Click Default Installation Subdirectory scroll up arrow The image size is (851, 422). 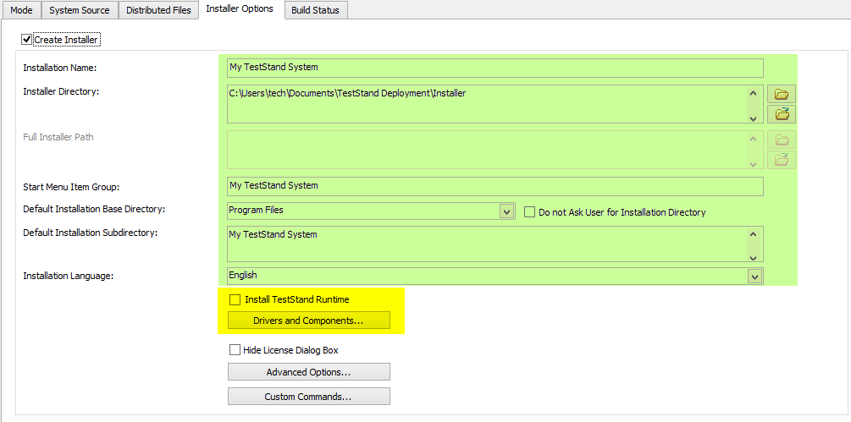[753, 234]
